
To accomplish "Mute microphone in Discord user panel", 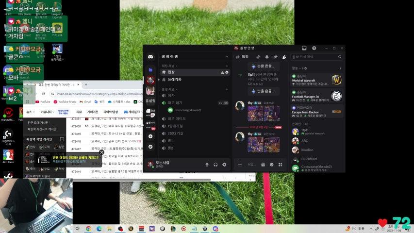I will [207, 165].
